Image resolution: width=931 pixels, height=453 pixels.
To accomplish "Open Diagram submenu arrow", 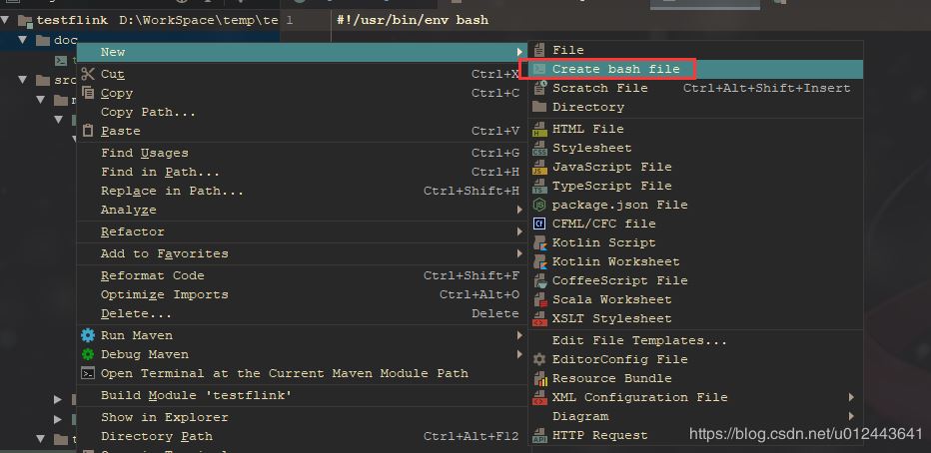I will 851,416.
